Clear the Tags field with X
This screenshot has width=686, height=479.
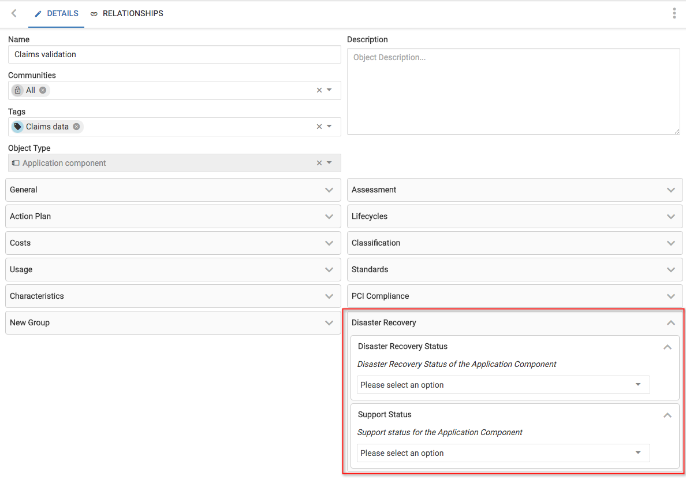tap(319, 127)
